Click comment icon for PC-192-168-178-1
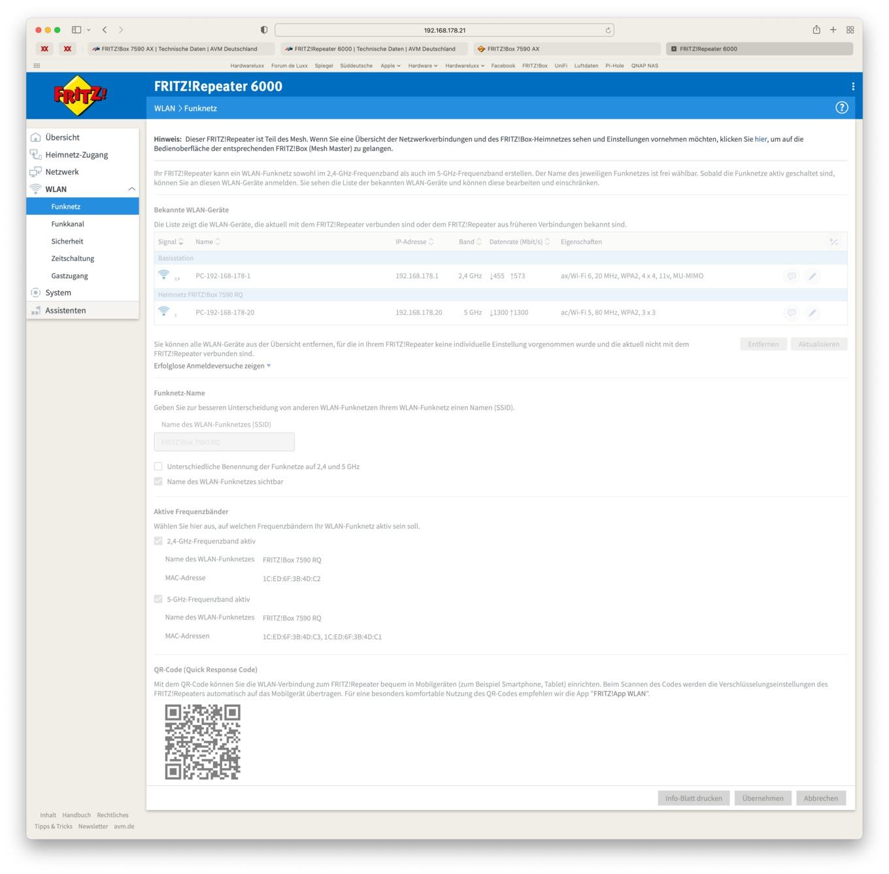Screen dimensions: 889x874 792,276
